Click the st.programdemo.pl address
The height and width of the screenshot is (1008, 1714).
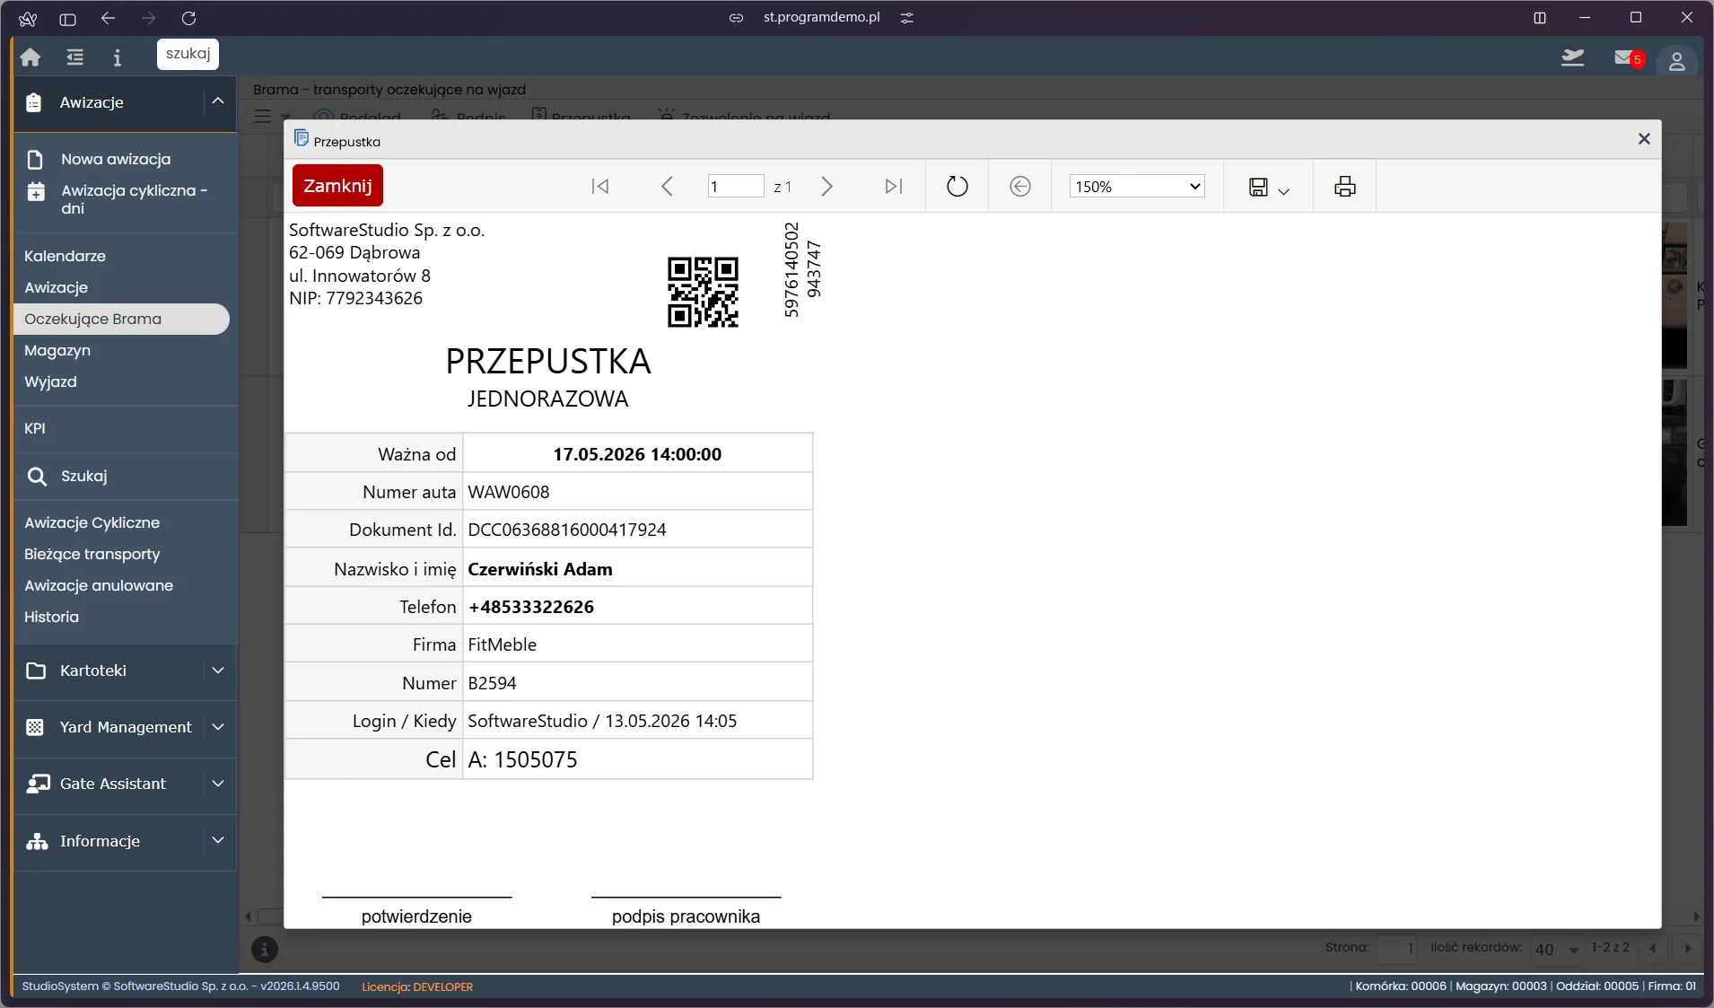pos(821,17)
